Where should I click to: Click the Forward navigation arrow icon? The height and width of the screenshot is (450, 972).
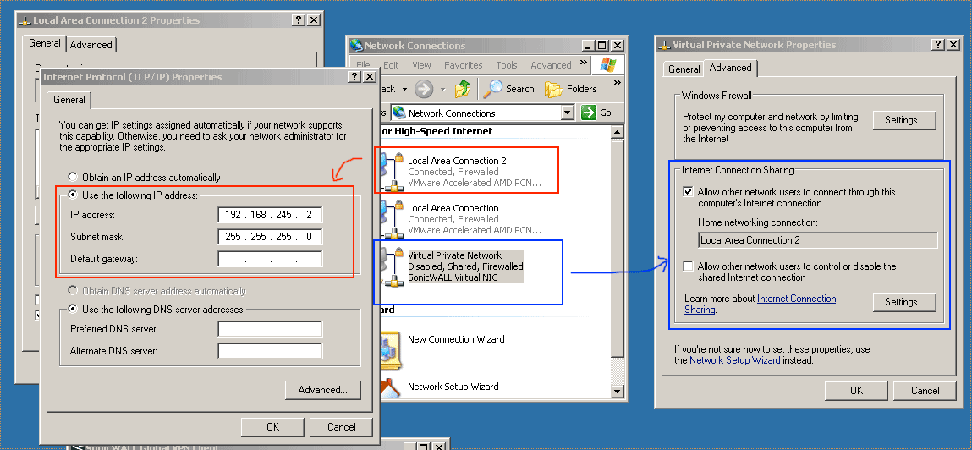coord(424,89)
